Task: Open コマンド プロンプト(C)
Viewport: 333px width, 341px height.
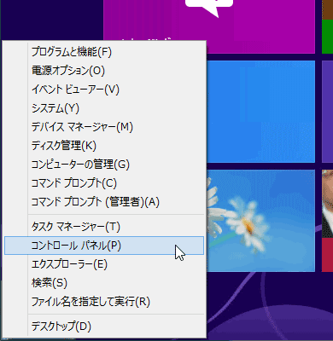Action: [x=104, y=183]
